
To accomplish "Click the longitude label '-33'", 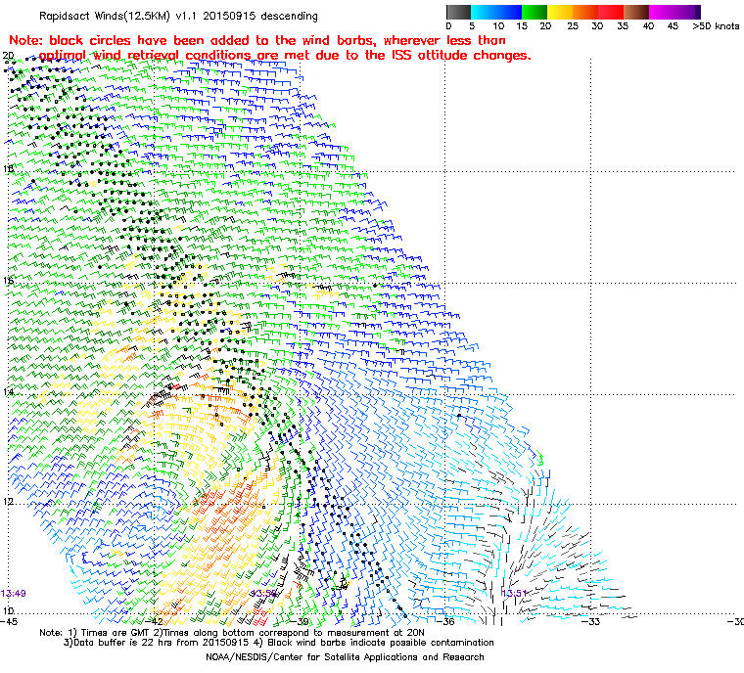I will pyautogui.click(x=591, y=621).
